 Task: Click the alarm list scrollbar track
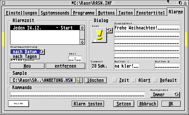pos(82,35)
